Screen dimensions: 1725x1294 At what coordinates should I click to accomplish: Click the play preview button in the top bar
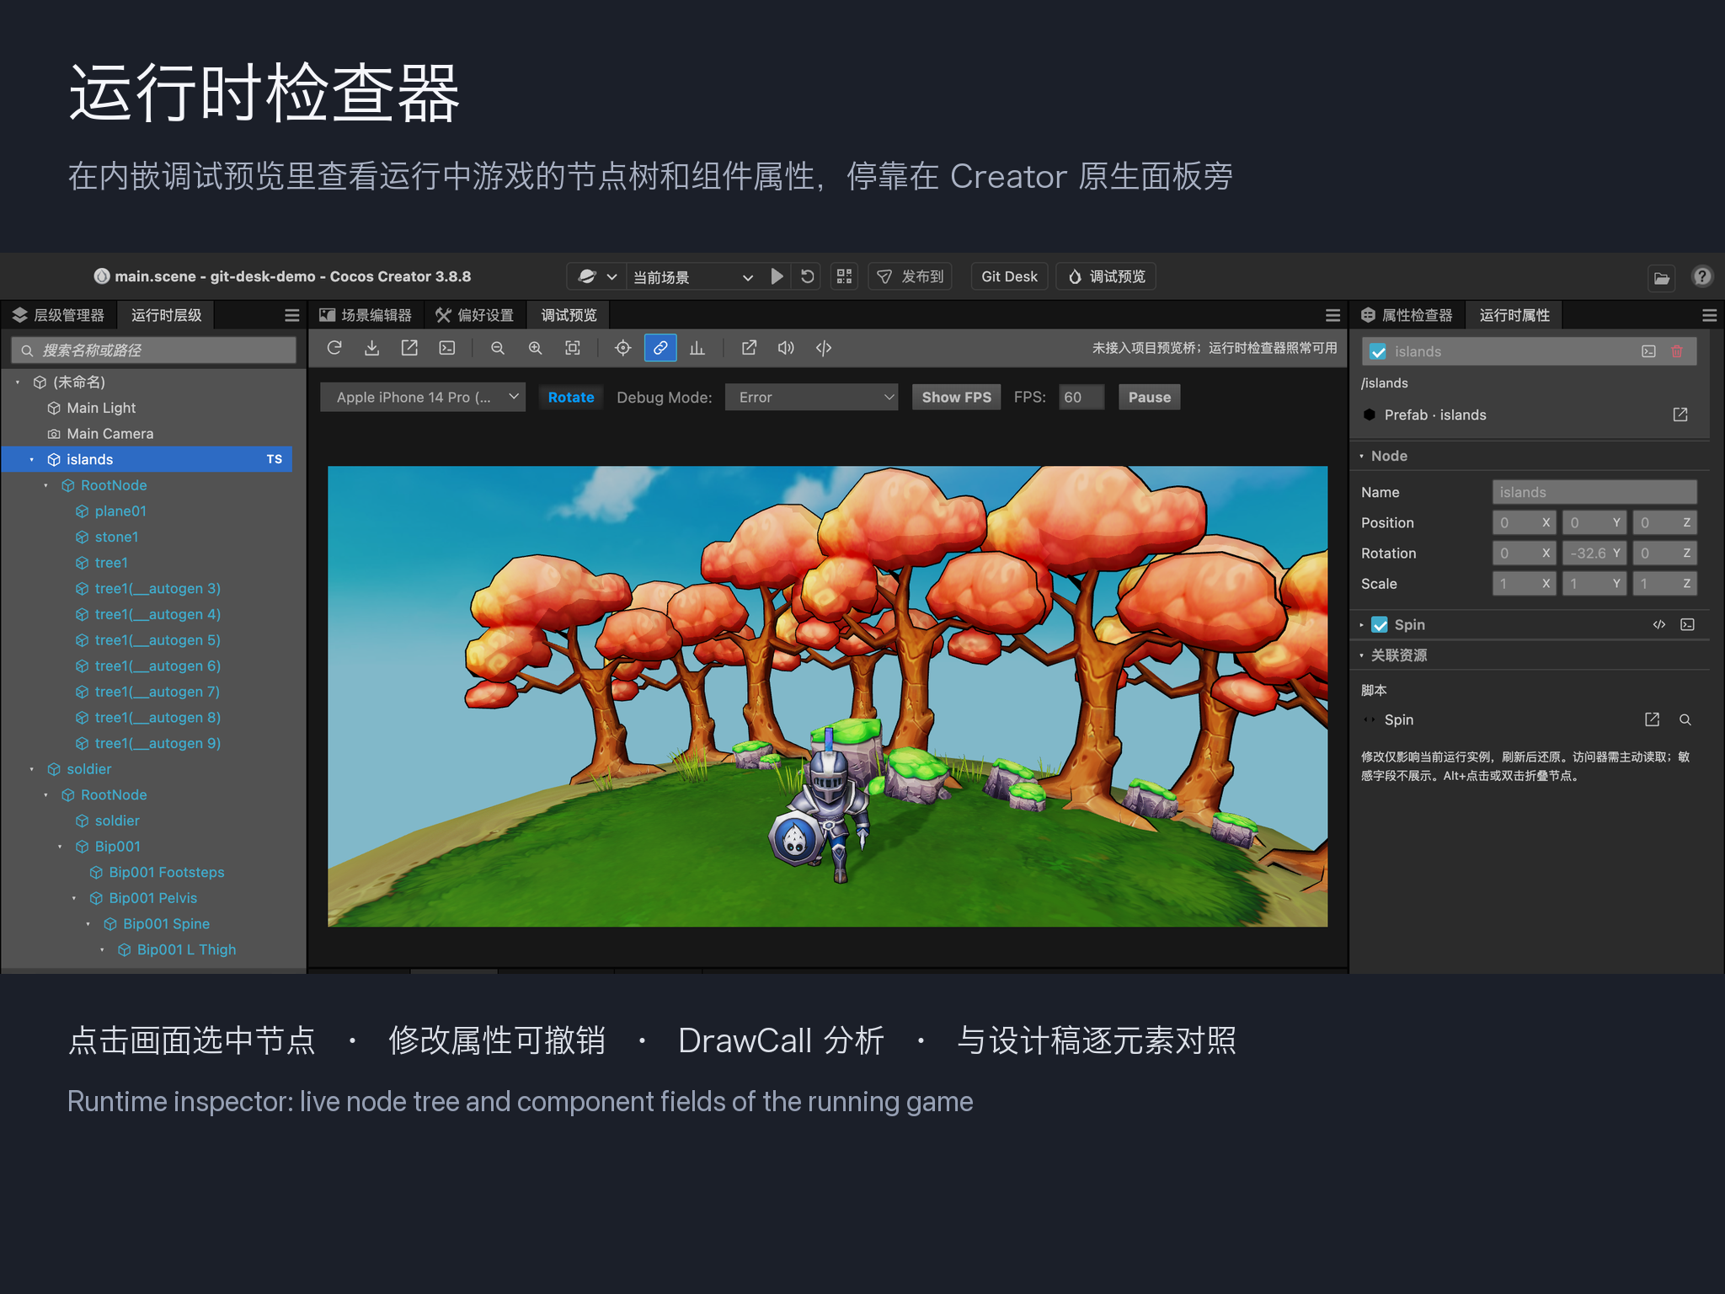tap(777, 276)
